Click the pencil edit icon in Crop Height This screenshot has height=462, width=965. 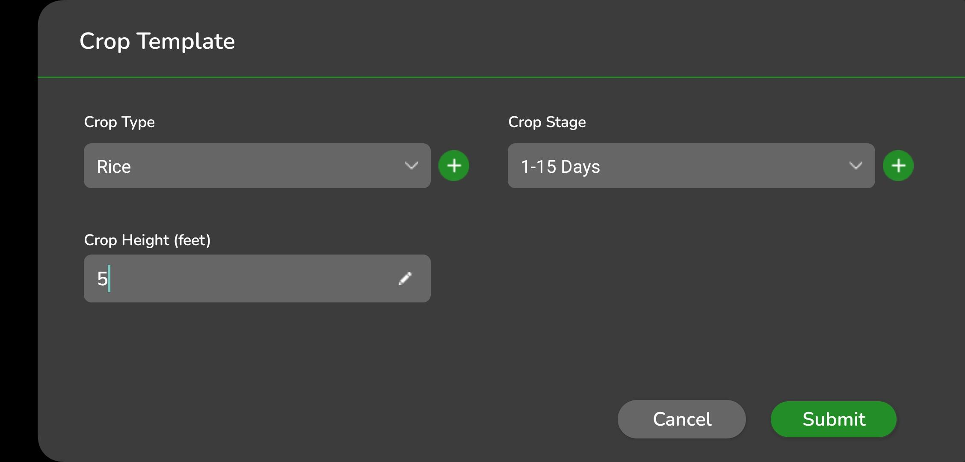pyautogui.click(x=405, y=278)
